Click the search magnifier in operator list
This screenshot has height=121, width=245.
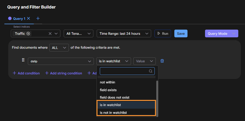[151, 71]
